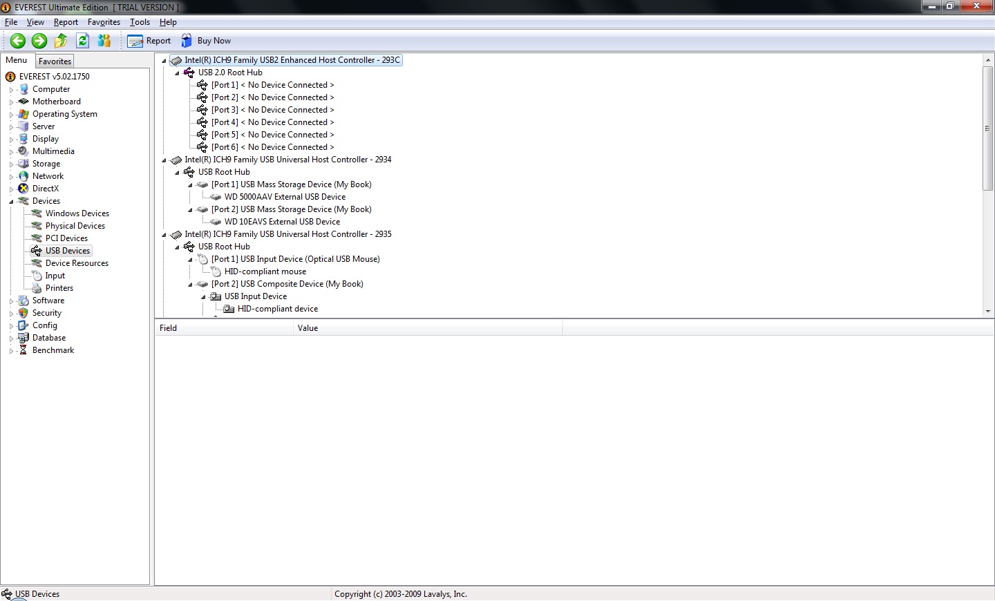Select Device Resources in the tree
The height and width of the screenshot is (601, 995).
(x=77, y=263)
